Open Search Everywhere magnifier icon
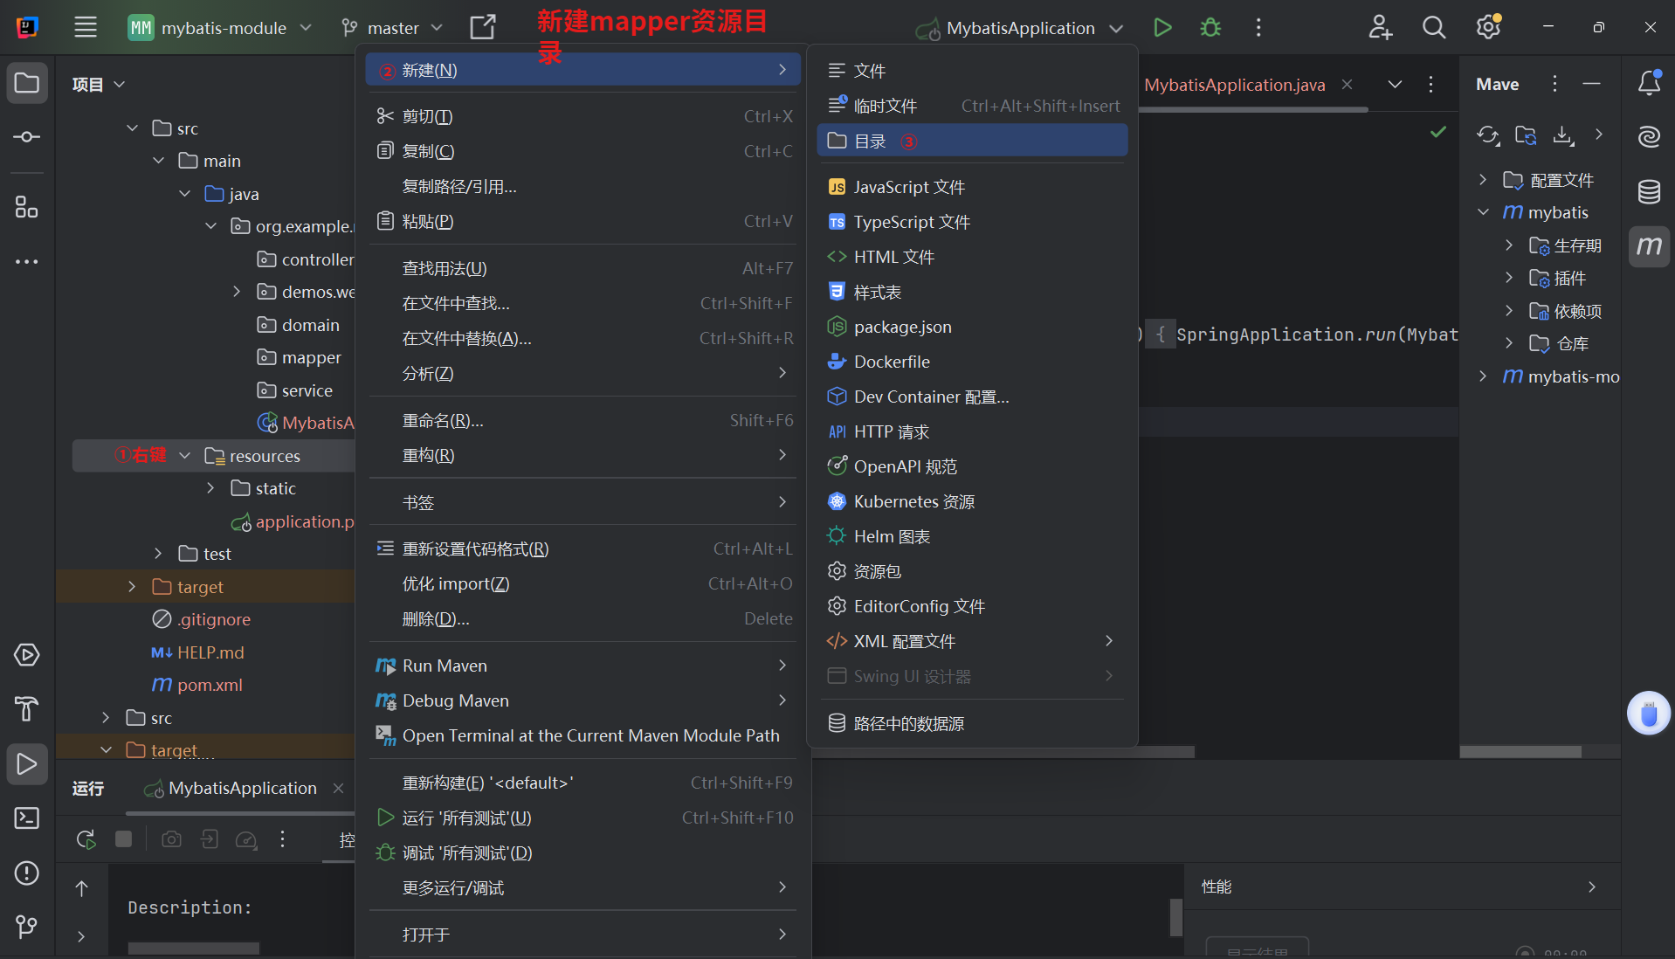1675x959 pixels. point(1434,28)
